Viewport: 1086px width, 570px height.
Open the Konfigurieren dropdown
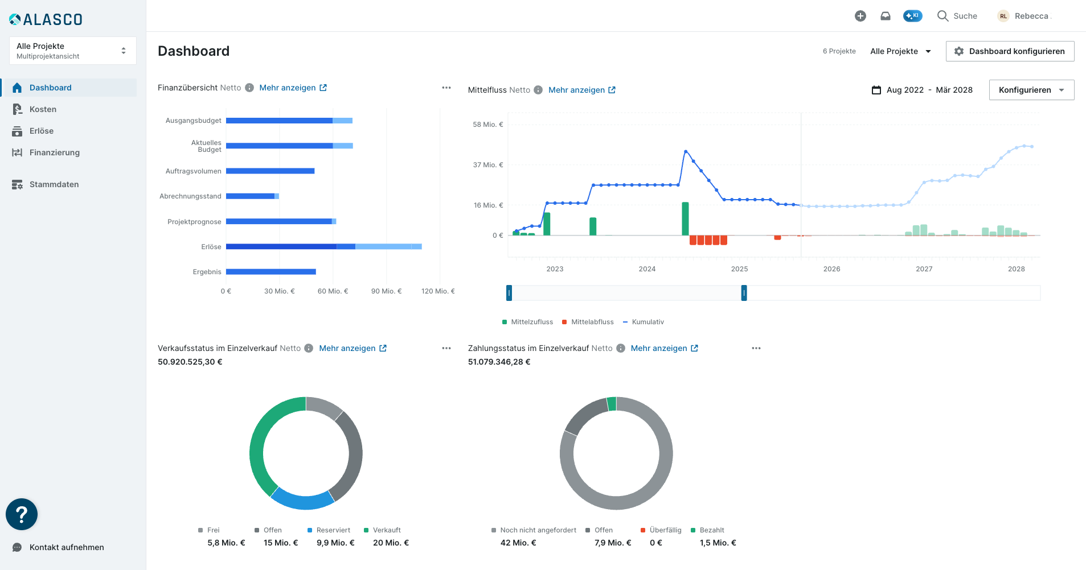[1031, 90]
